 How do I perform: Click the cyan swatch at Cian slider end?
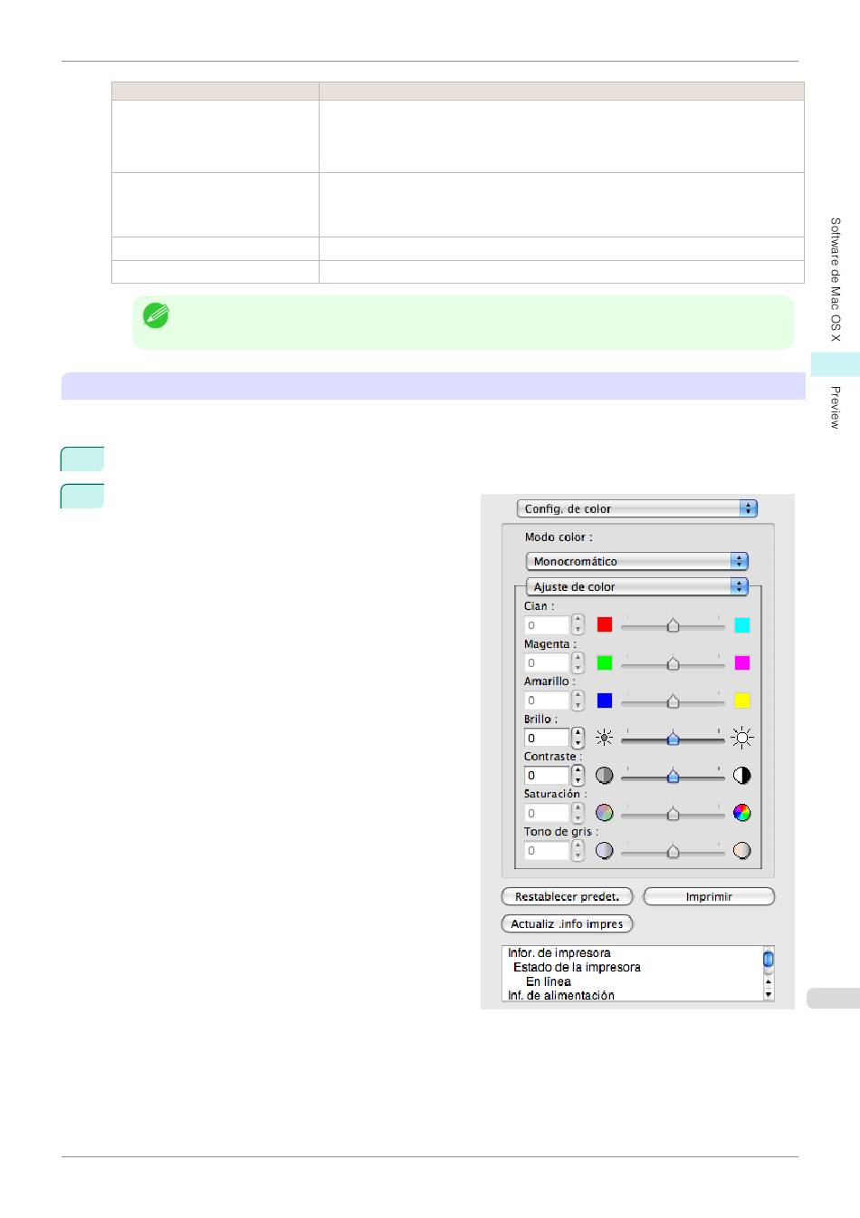point(742,624)
